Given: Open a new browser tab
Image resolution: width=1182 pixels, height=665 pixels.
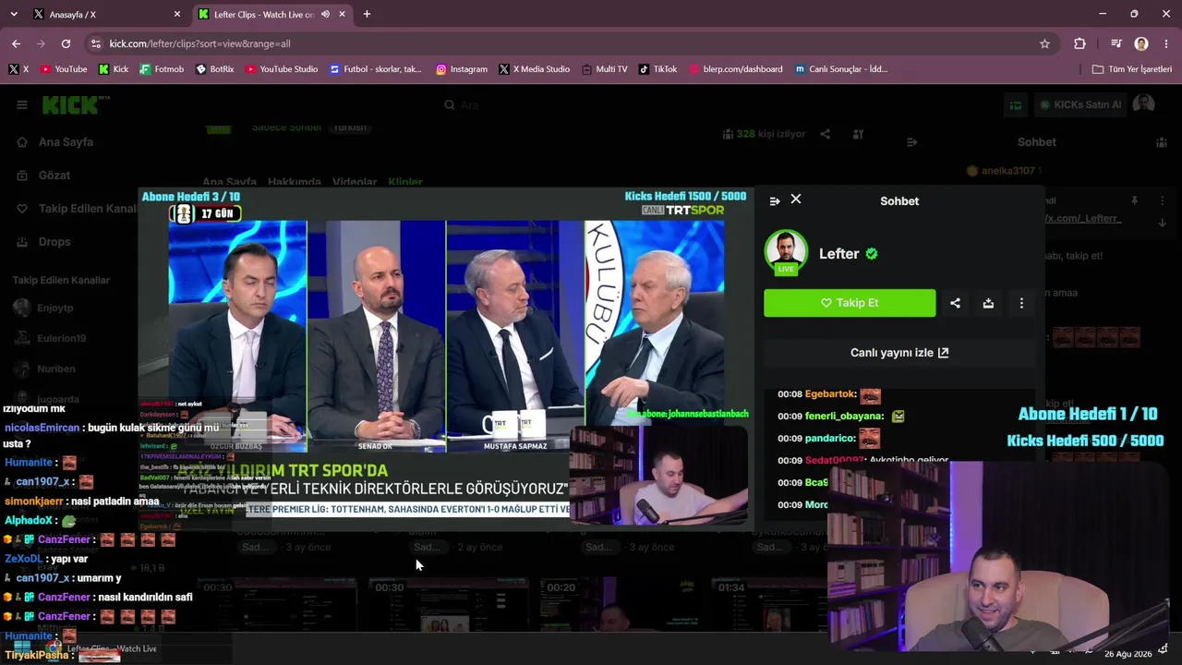Looking at the screenshot, I should [x=367, y=15].
